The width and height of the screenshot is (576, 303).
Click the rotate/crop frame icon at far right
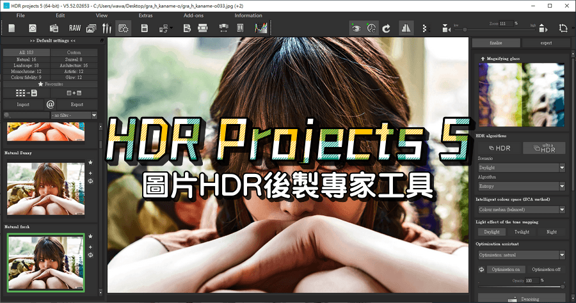click(x=563, y=28)
